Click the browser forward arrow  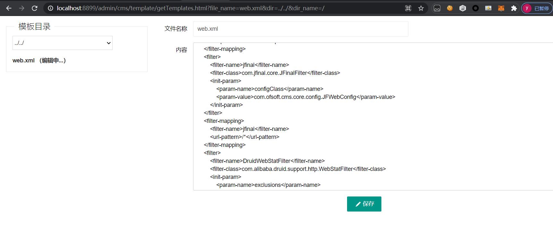22,8
